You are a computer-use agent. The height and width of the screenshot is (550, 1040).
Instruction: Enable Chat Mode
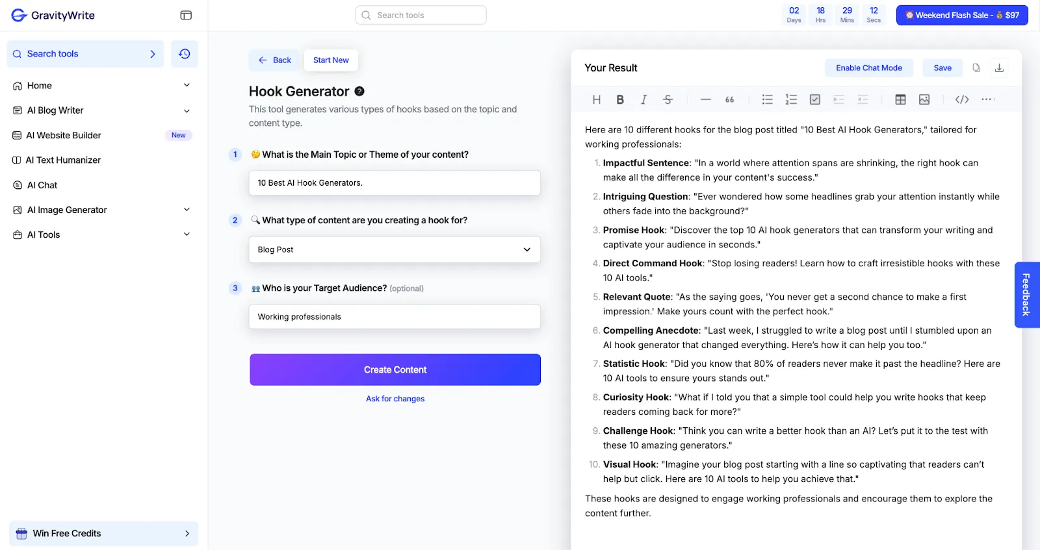click(x=869, y=68)
